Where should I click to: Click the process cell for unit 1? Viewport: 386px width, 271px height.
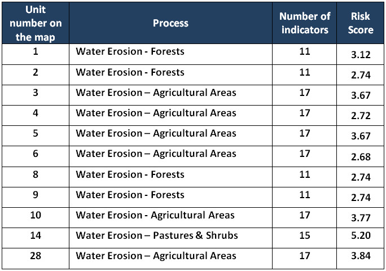[130, 52]
